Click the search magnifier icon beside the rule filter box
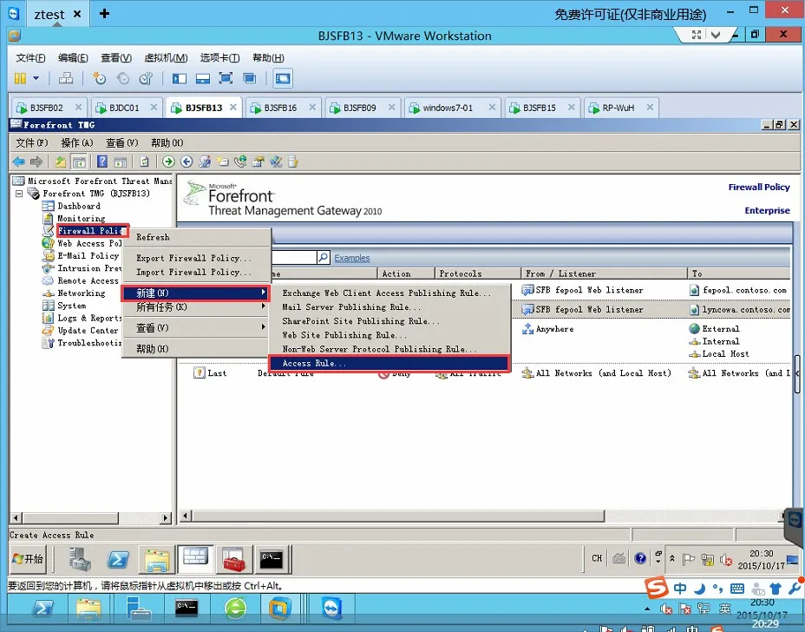 point(324,257)
